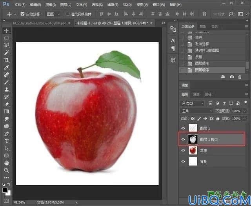Select the Elliptical Marquee tool
This screenshot has height=206, width=251.
[6, 38]
